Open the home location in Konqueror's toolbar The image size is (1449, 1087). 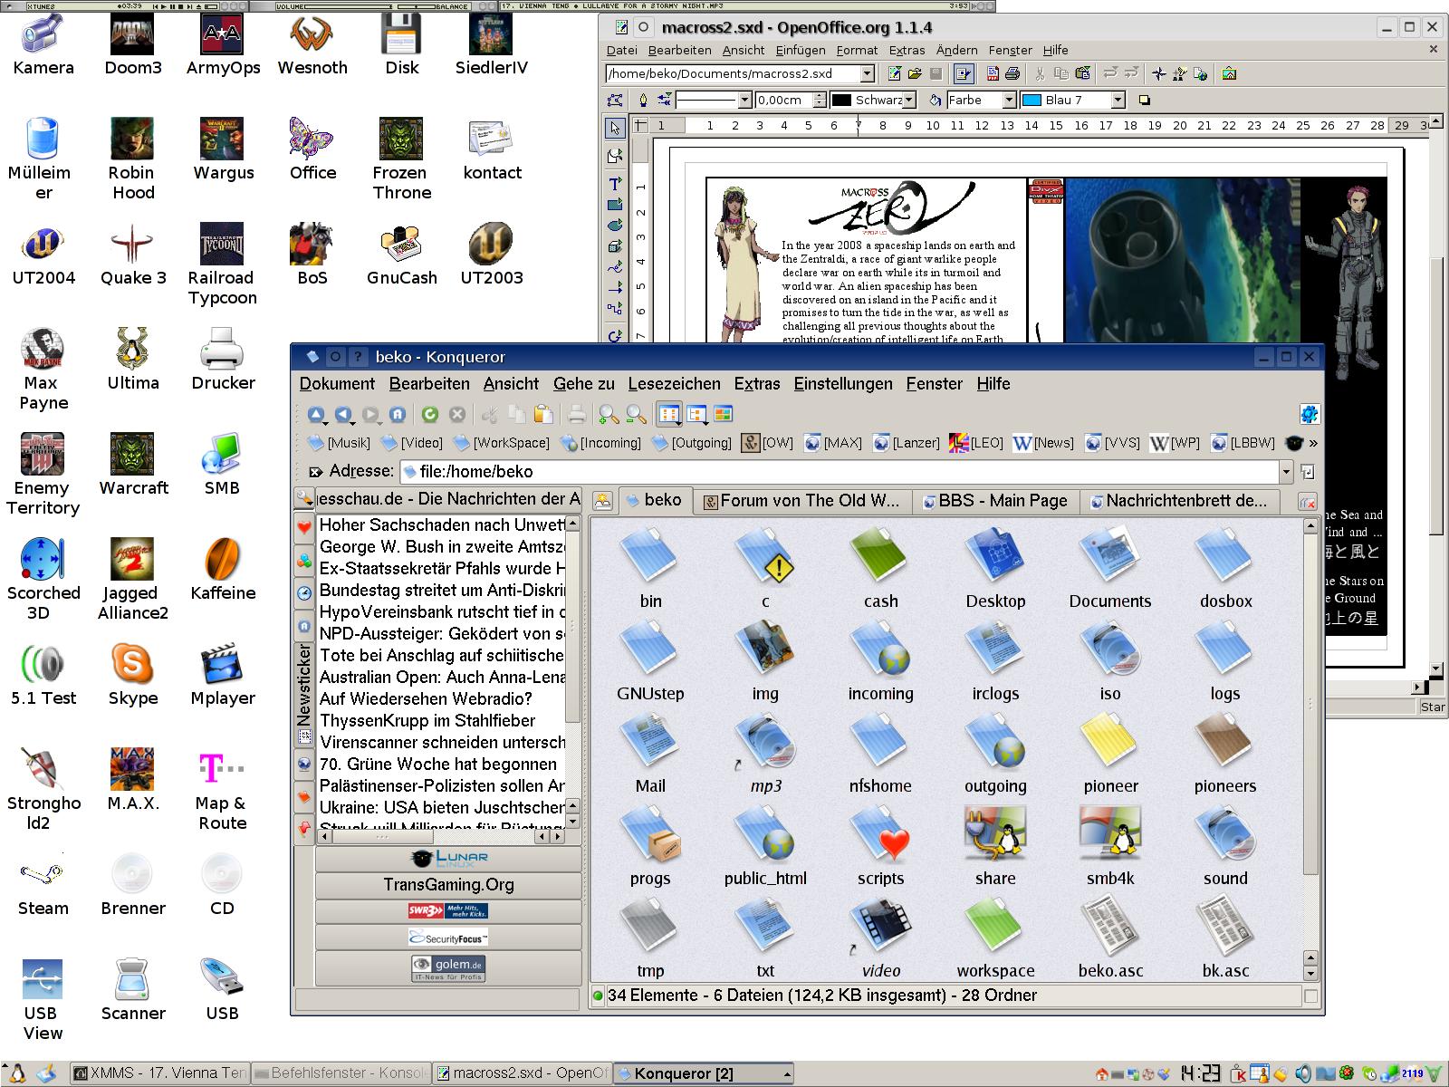[x=398, y=415]
